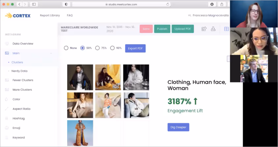Select the 50% radio button
The image size is (278, 147).
coord(82,48)
